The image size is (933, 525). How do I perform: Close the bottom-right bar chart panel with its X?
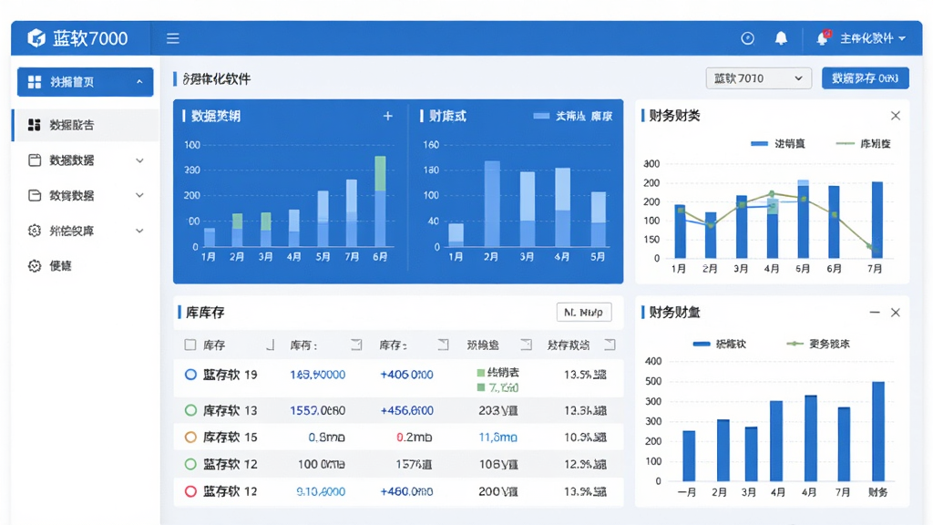pos(895,313)
